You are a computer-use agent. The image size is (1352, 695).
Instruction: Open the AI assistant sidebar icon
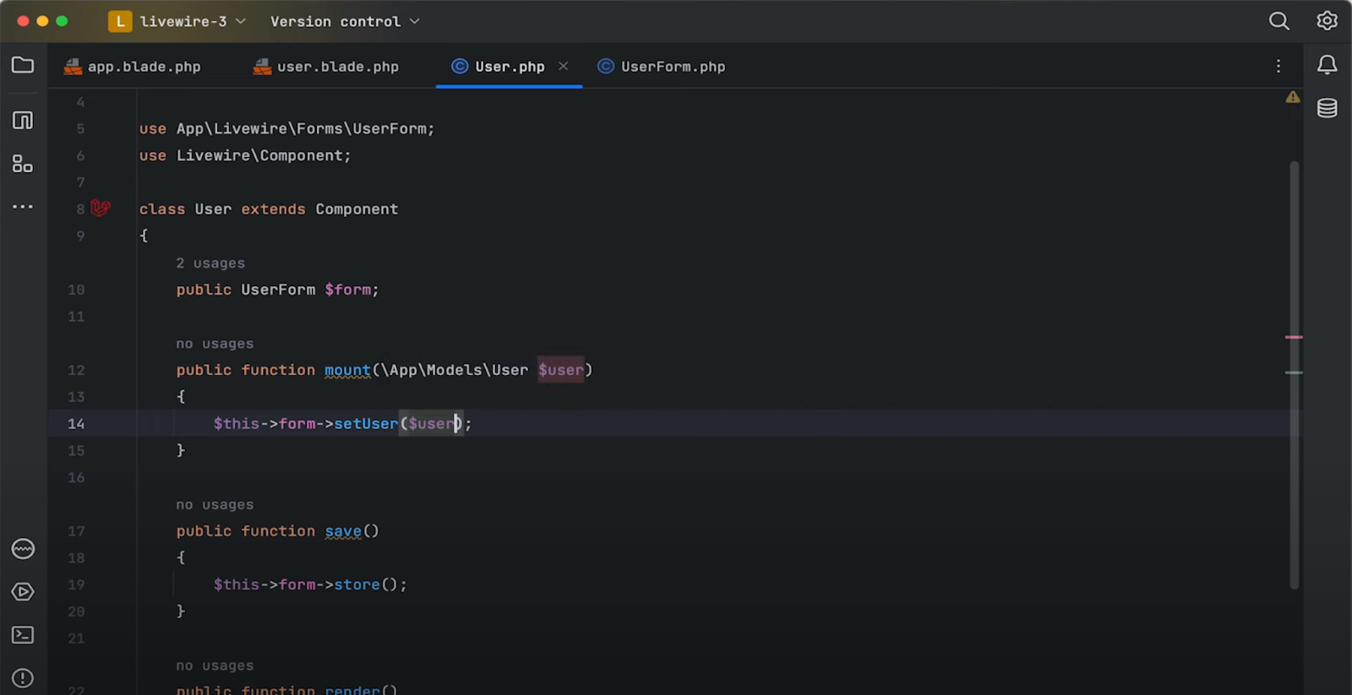tap(23, 549)
